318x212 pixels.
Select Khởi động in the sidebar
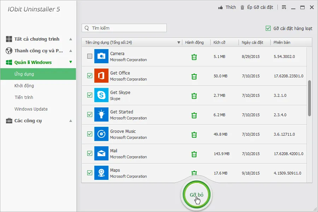24,86
